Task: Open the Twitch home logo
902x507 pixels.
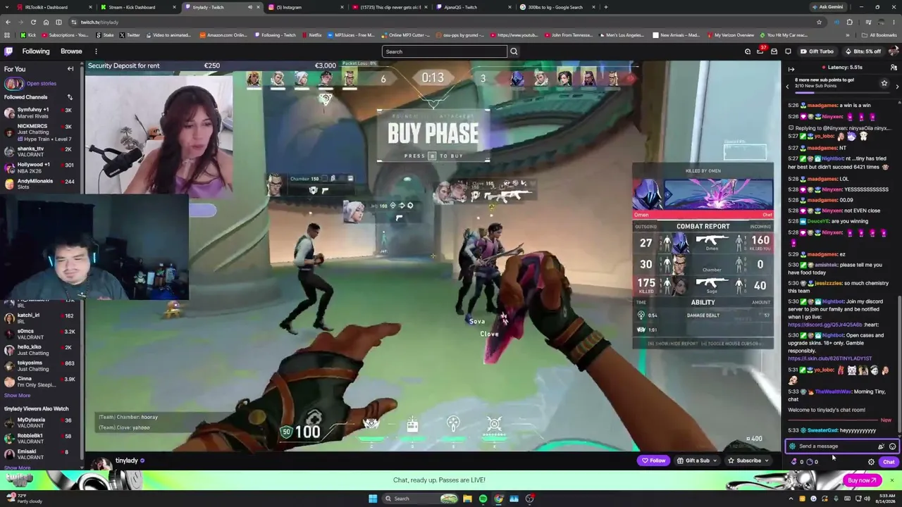Action: pyautogui.click(x=8, y=51)
